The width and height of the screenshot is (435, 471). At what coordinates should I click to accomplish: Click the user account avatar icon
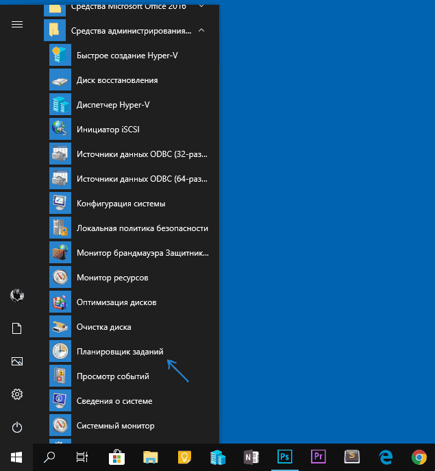(17, 295)
